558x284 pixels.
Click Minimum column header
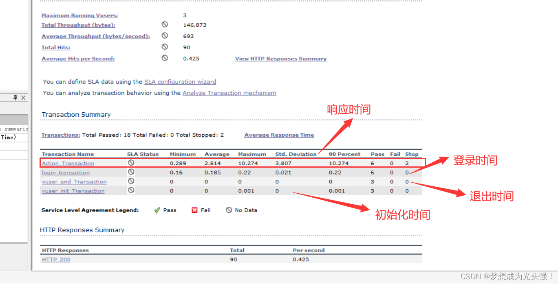coord(183,154)
